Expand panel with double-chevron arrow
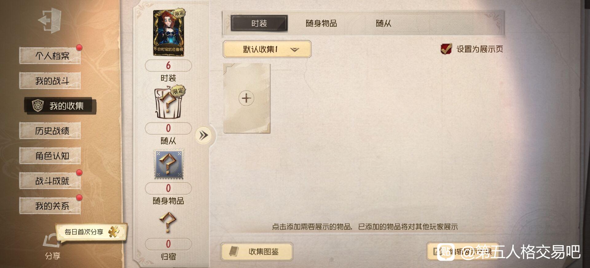590x268 pixels. [203, 135]
